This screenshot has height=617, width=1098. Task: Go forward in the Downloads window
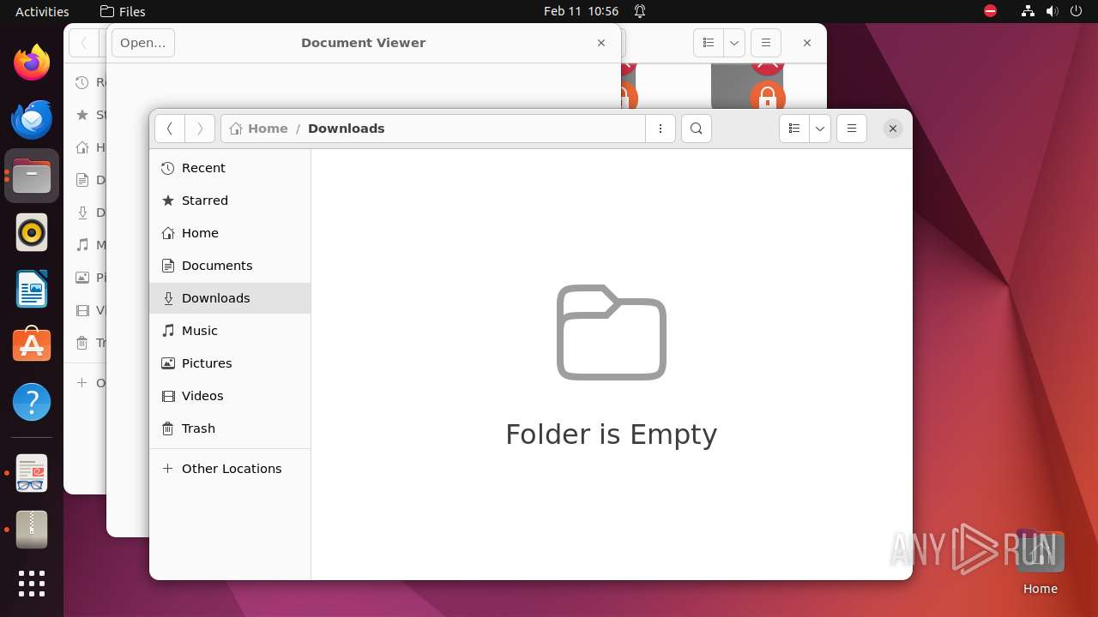(x=200, y=129)
